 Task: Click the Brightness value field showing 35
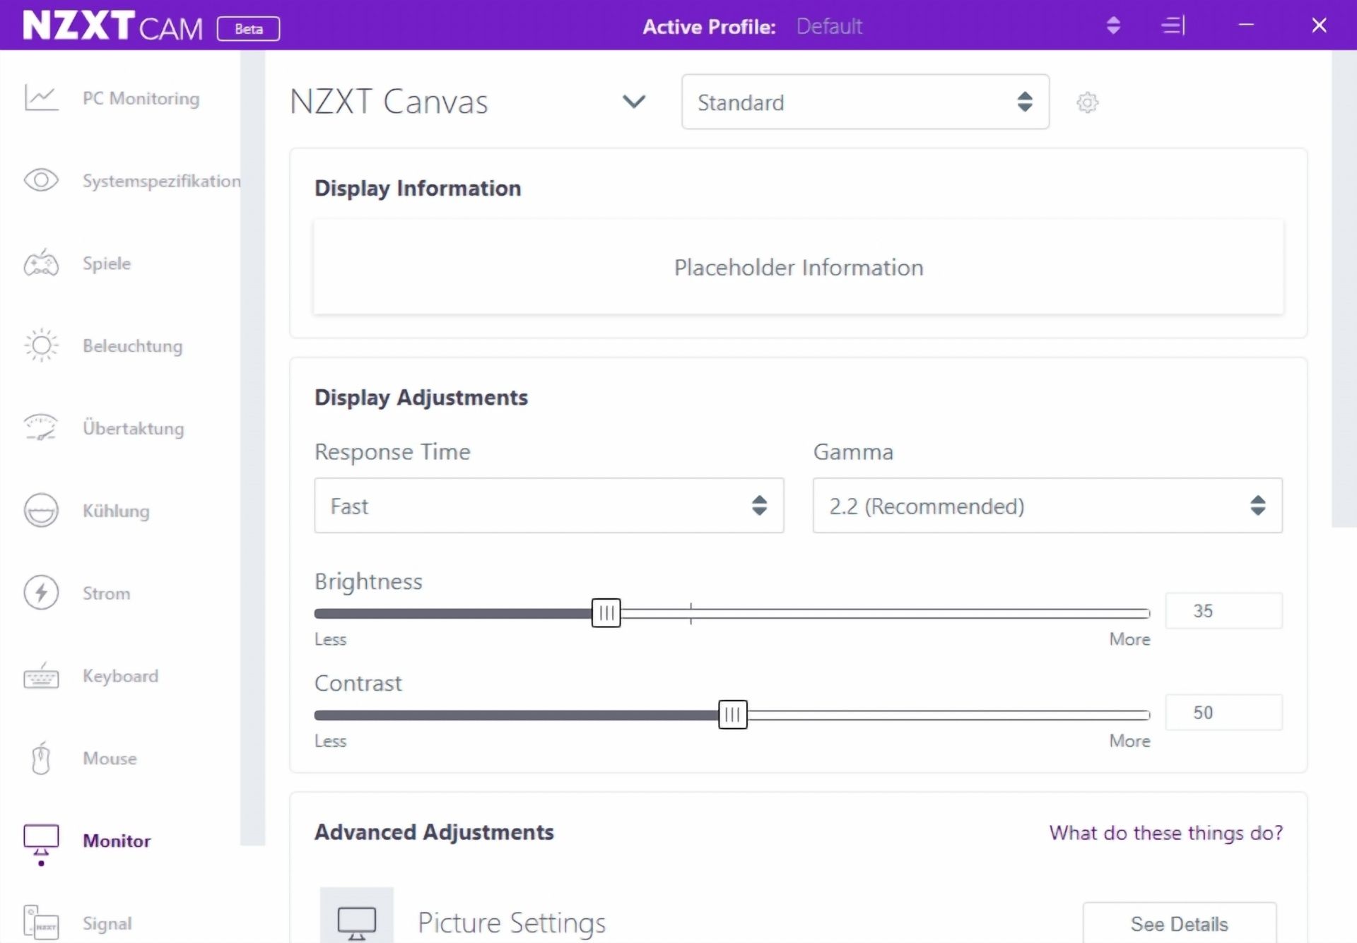[1223, 611]
